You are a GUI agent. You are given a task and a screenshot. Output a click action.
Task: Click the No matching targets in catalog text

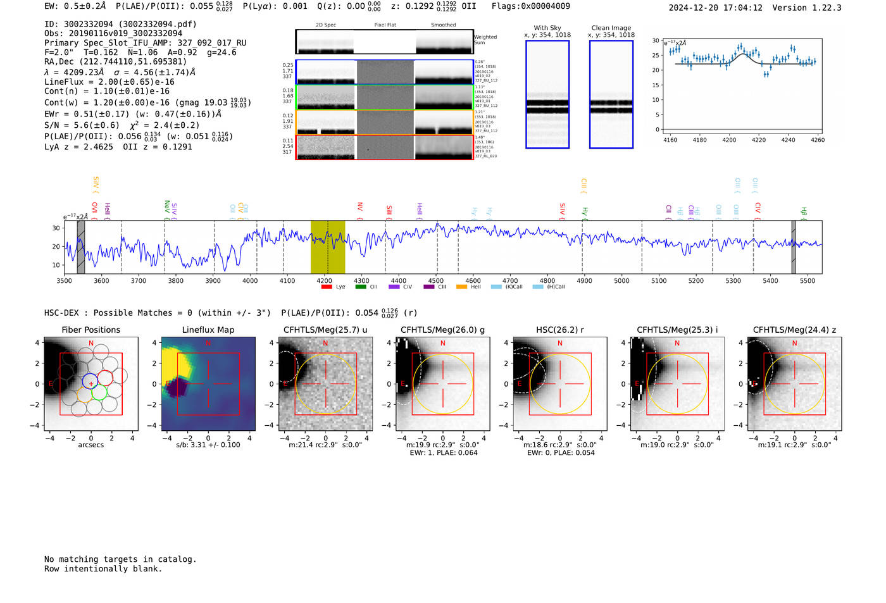tap(120, 559)
